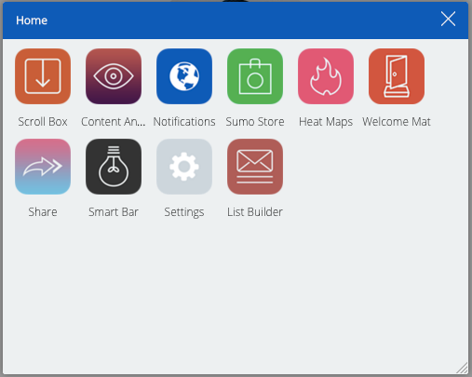Close the Home window
The image size is (472, 377).
pyautogui.click(x=448, y=19)
